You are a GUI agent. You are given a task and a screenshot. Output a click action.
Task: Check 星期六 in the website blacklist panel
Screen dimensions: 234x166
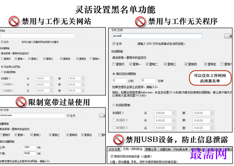pos(91,58)
